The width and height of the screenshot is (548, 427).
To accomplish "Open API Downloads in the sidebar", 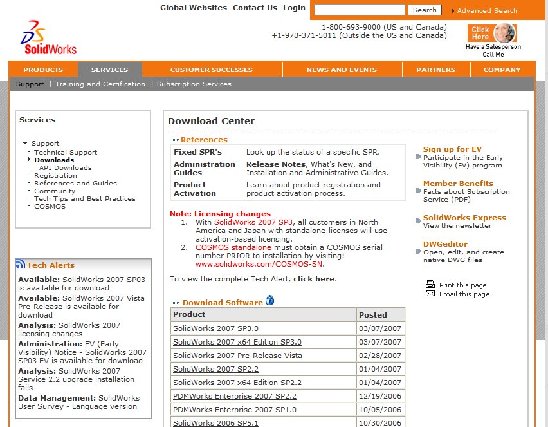I will 66,167.
